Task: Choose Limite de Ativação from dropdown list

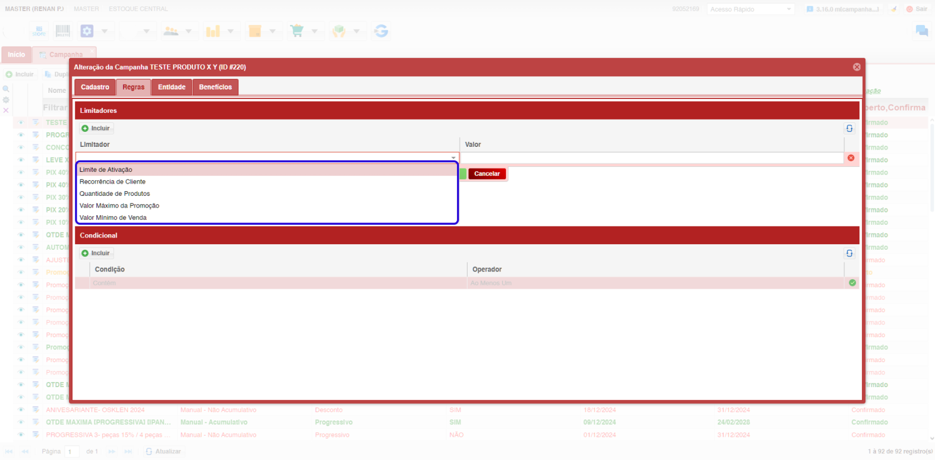Action: [x=106, y=170]
